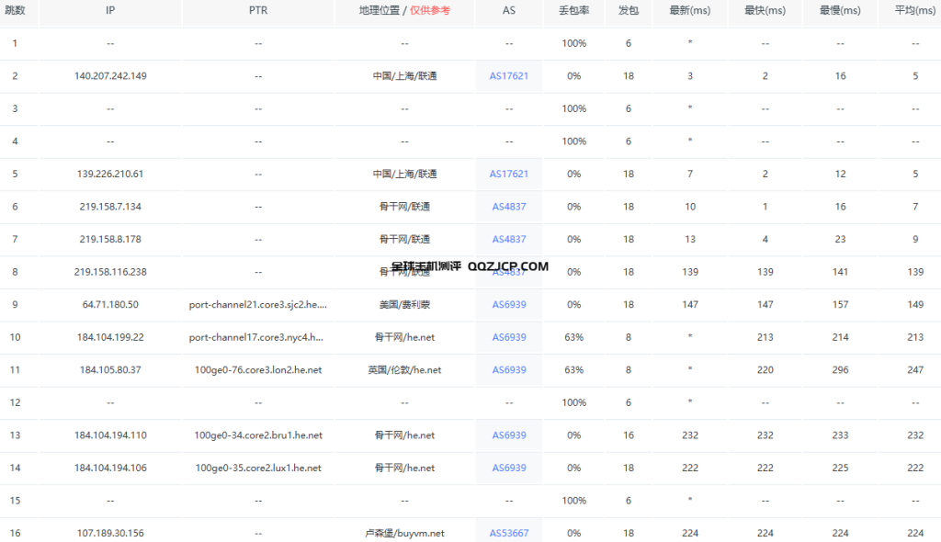This screenshot has height=542, width=941.
Task: Select the AS6939 link for hop 13
Action: point(508,435)
